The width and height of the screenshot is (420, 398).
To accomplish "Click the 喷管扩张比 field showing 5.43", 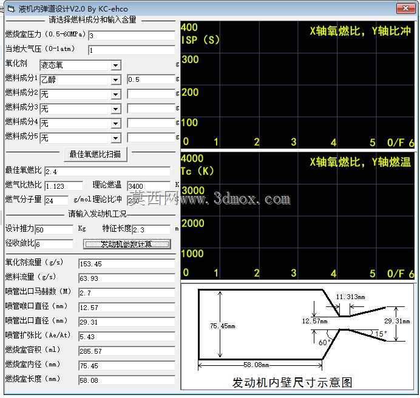I will click(x=127, y=336).
